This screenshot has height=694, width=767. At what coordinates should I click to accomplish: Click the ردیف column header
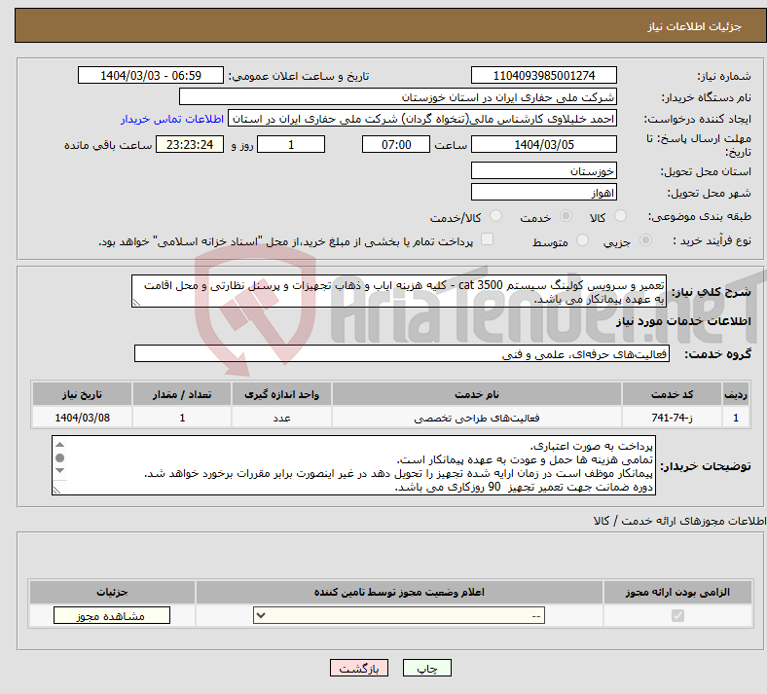736,394
